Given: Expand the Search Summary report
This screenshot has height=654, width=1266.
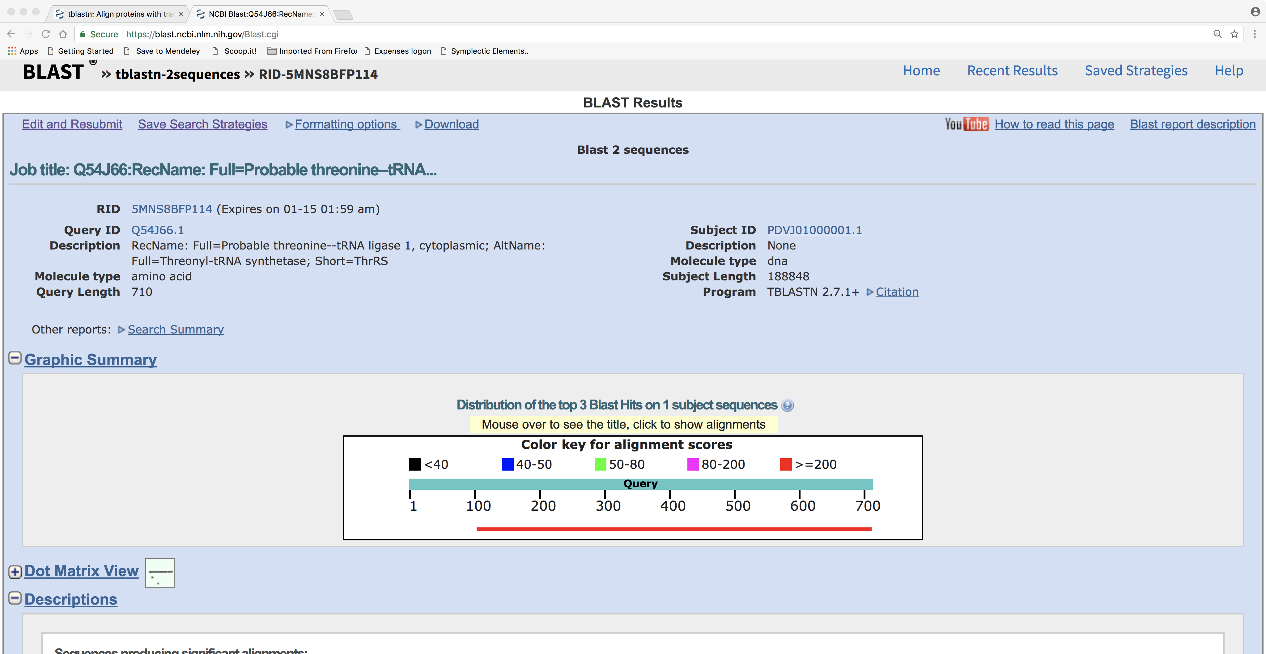Looking at the screenshot, I should pos(175,329).
